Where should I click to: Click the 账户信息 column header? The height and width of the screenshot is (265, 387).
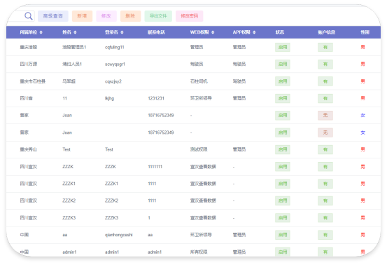[326, 32]
